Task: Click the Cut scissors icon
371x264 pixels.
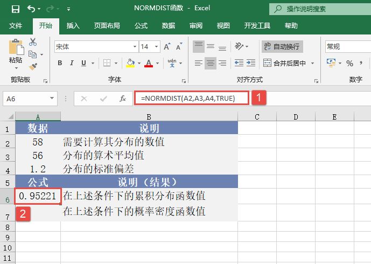Action: (33, 42)
